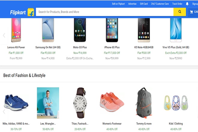Open Sell on Flipkart link
Screen dimensions: 198x132
click(118, 4)
